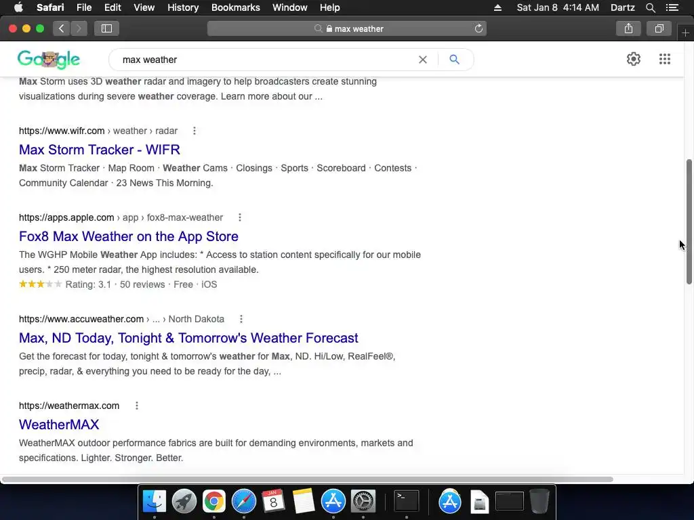The height and width of the screenshot is (520, 694).
Task: Open a new tab with plus button
Action: (x=685, y=32)
